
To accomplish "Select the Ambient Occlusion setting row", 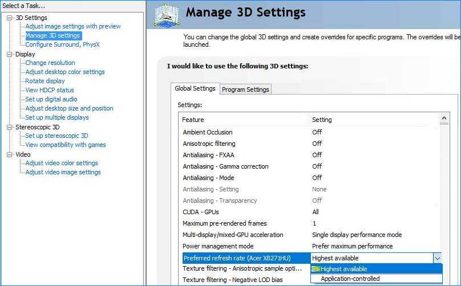I will 207,132.
